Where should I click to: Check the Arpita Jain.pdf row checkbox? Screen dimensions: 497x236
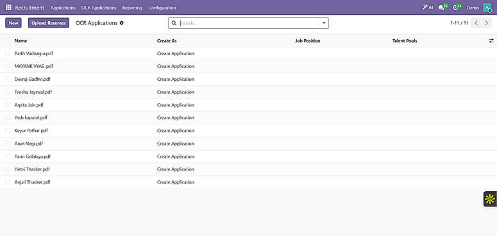click(x=8, y=105)
